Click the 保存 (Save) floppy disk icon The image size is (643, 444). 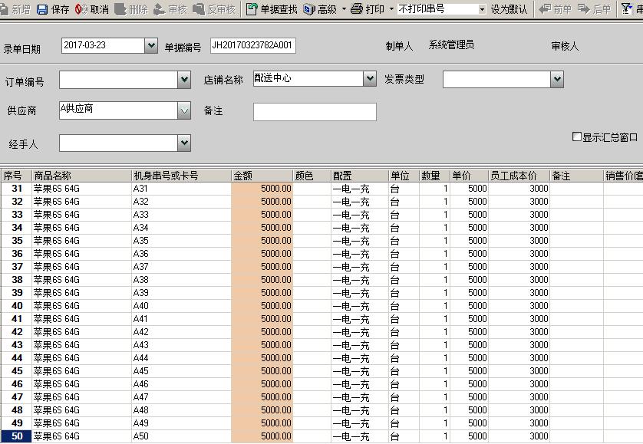pyautogui.click(x=42, y=9)
